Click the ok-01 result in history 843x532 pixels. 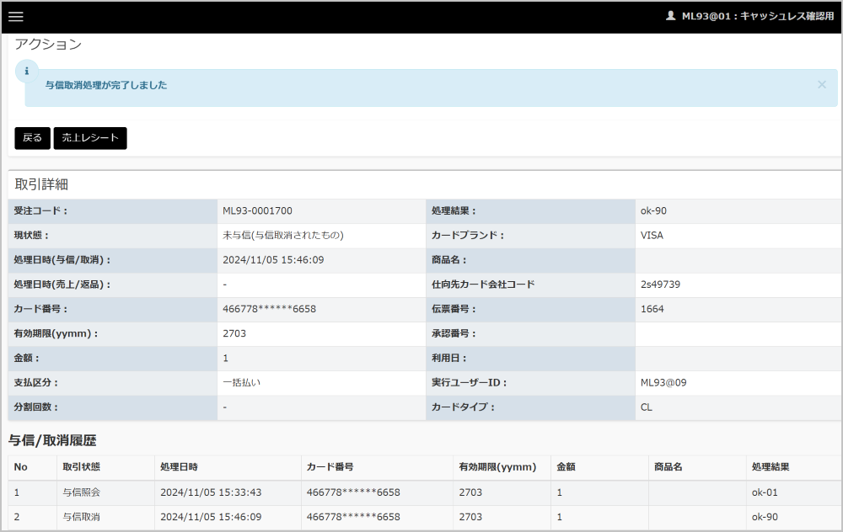coord(765,492)
